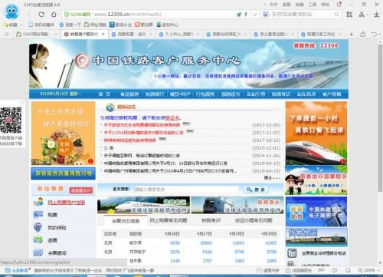Open 网上购票用户注册 in left sidebar
This screenshot has height=277, width=383.
(x=67, y=203)
